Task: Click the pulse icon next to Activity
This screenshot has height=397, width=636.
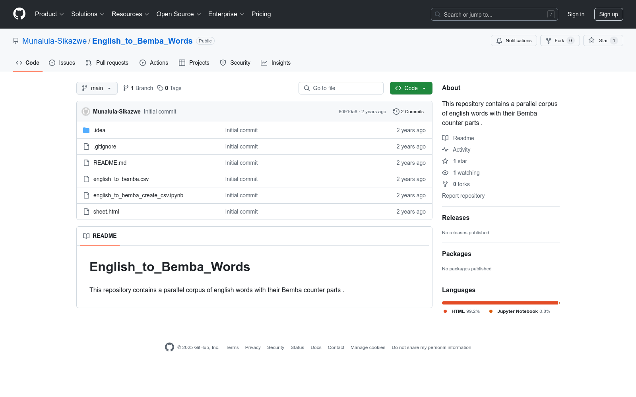Action: (x=445, y=150)
